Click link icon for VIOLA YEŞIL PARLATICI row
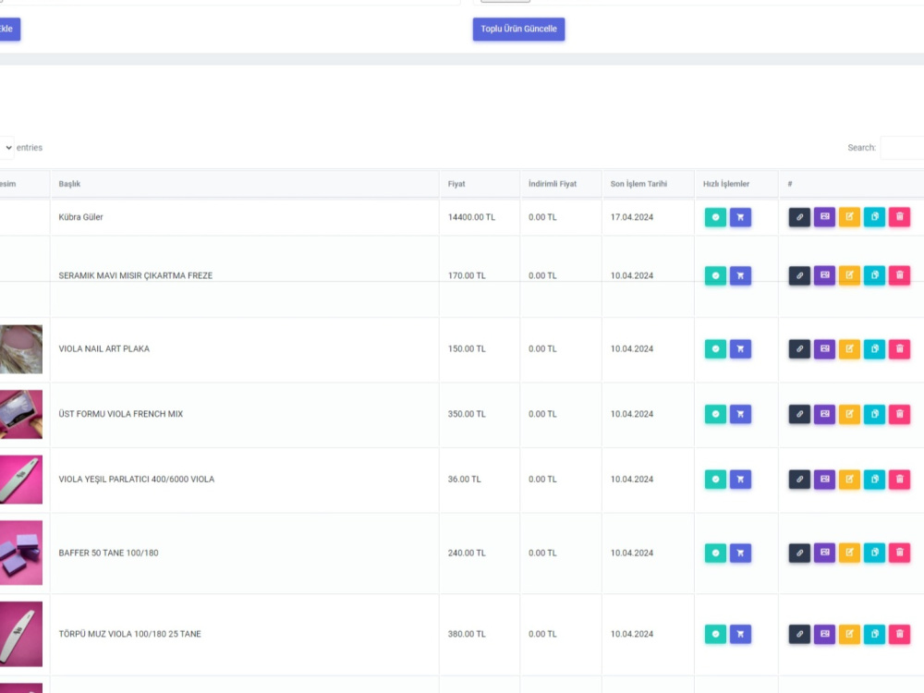The height and width of the screenshot is (693, 924). pyautogui.click(x=799, y=479)
